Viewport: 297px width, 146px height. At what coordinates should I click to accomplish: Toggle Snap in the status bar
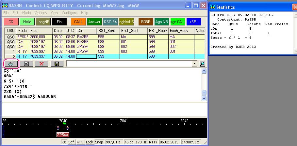click(99, 142)
